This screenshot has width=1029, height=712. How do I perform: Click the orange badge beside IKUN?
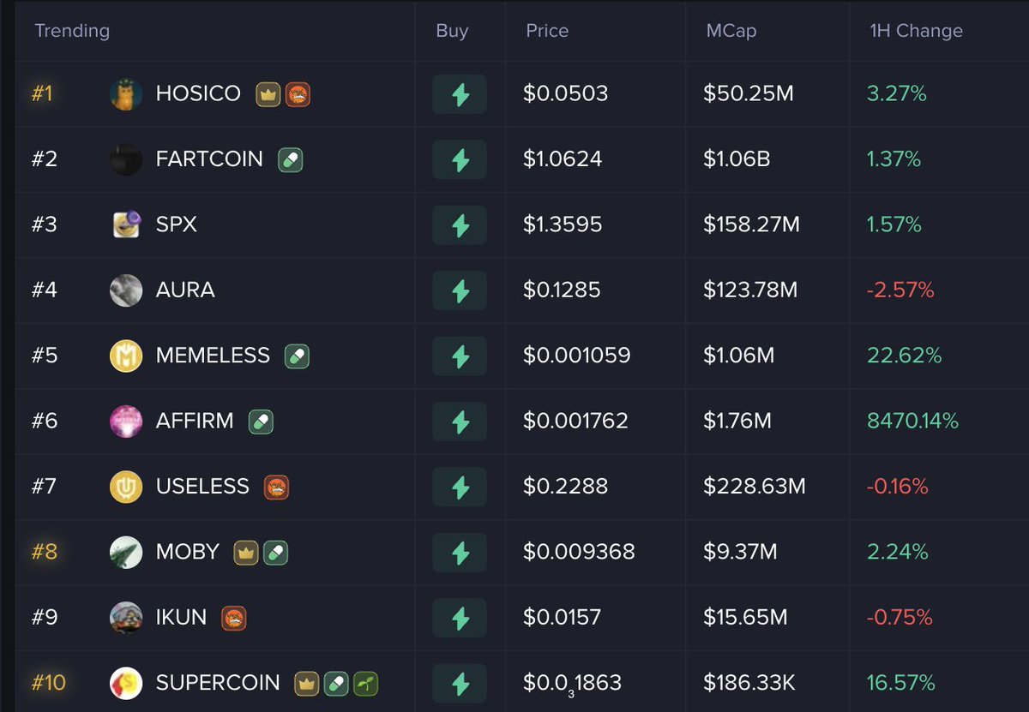(234, 618)
